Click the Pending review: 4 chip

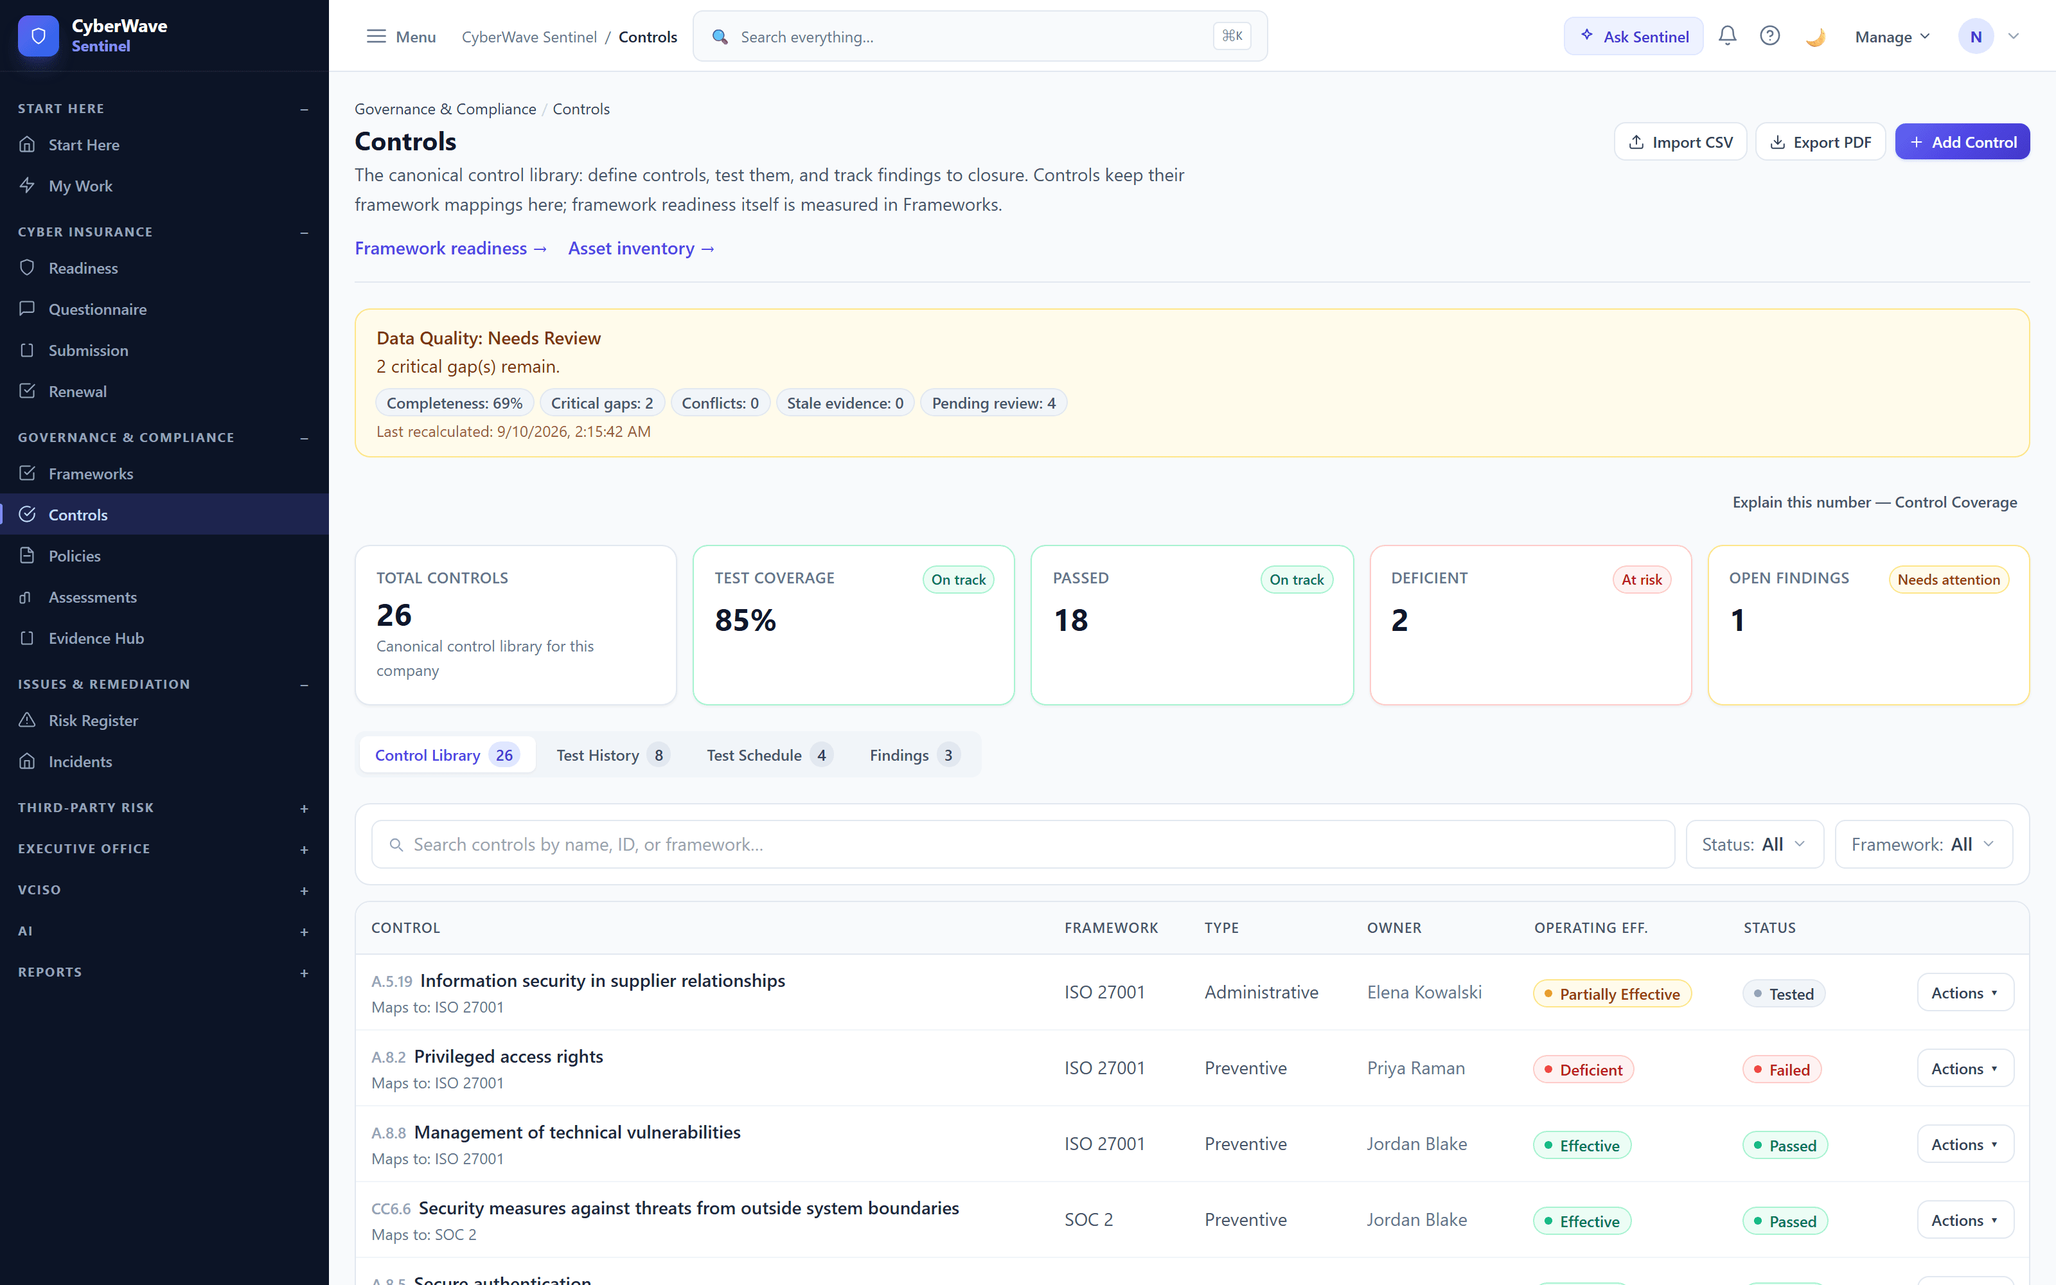coord(993,403)
